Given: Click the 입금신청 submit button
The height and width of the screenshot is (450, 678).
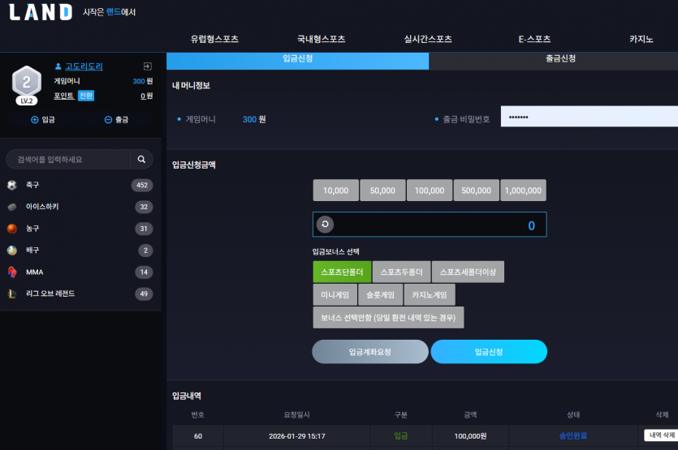Looking at the screenshot, I should pos(489,352).
